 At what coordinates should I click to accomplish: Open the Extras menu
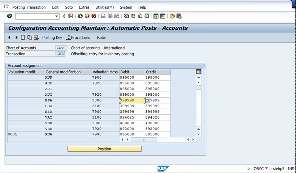[x=84, y=7]
